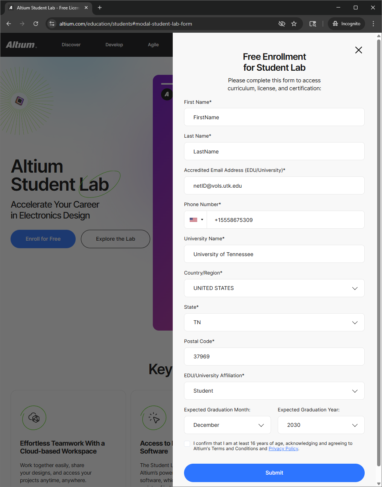This screenshot has height=487, width=382.
Task: Click the Altium logo in the header
Action: point(21,45)
